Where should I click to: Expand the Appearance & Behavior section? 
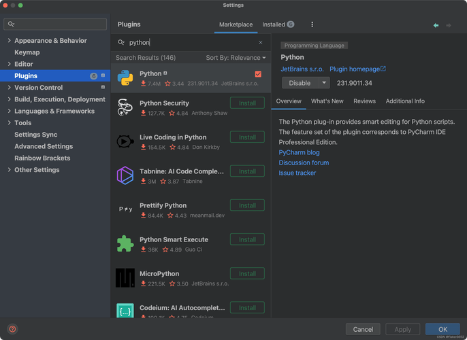[x=9, y=41]
